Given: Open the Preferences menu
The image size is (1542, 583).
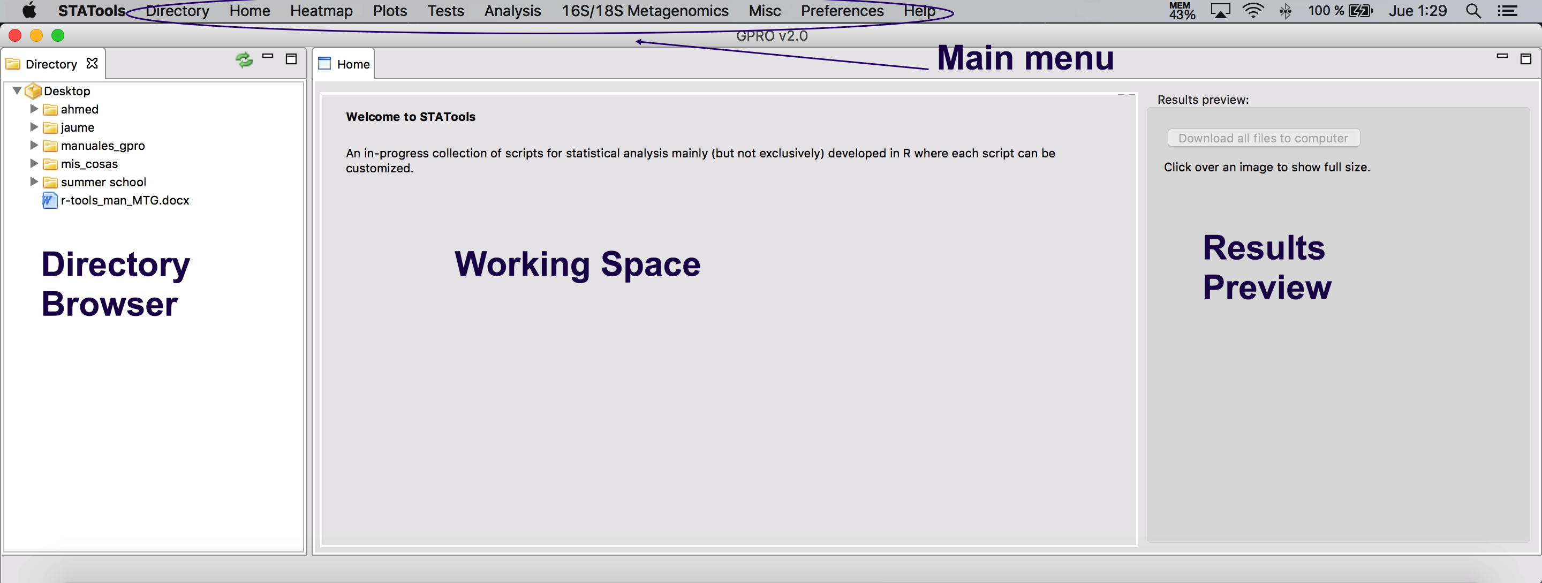Looking at the screenshot, I should [x=842, y=11].
